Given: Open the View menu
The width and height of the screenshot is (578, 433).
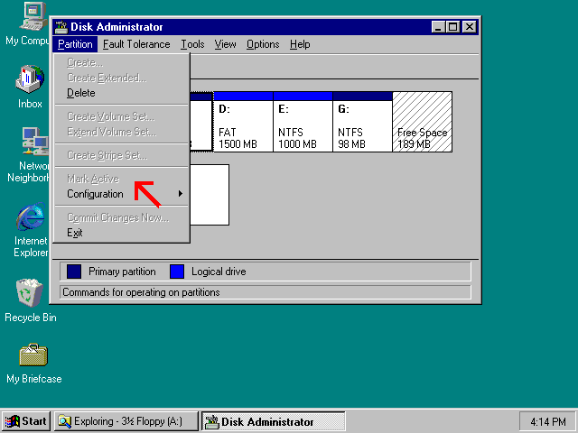Looking at the screenshot, I should (225, 44).
